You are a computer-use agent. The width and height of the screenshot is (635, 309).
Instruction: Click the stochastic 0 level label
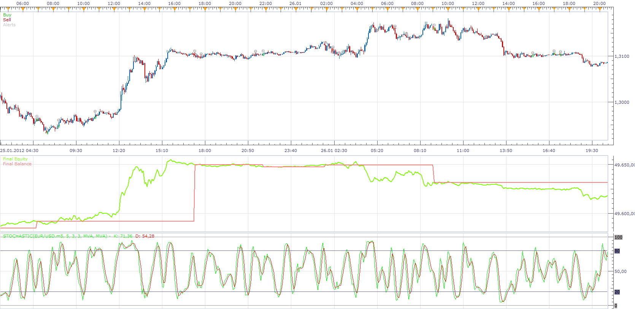pyautogui.click(x=616, y=306)
